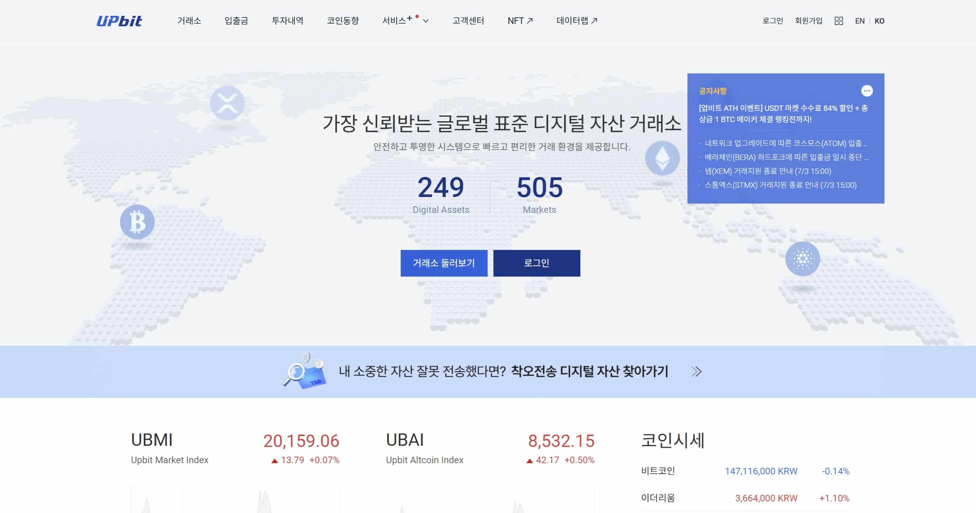Screen dimensions: 976x513
Task: Click the UBMI index title
Action: [152, 440]
